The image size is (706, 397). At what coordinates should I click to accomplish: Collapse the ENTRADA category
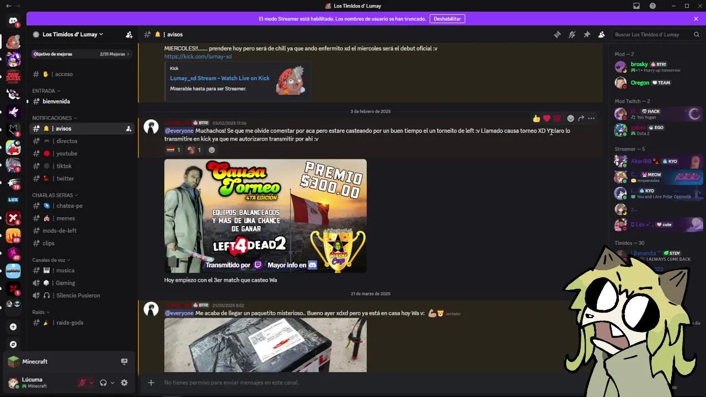coord(46,90)
